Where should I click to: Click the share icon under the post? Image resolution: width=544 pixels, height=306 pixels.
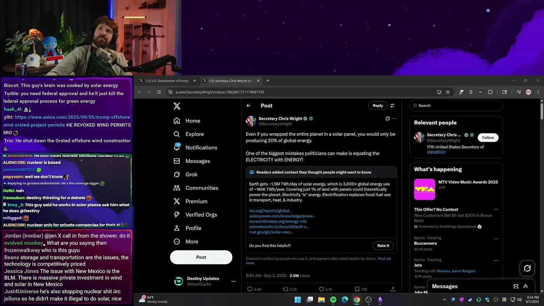393,289
